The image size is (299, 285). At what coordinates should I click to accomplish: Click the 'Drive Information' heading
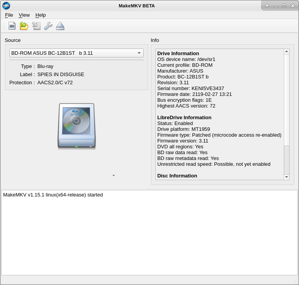tap(178, 54)
